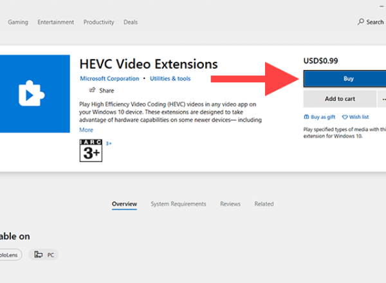Open the Productivity section
Viewport: 386px width, 283px height.
pos(98,22)
